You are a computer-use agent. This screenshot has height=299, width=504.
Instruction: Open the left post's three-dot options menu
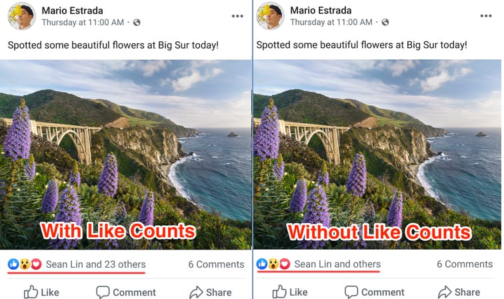tap(237, 15)
